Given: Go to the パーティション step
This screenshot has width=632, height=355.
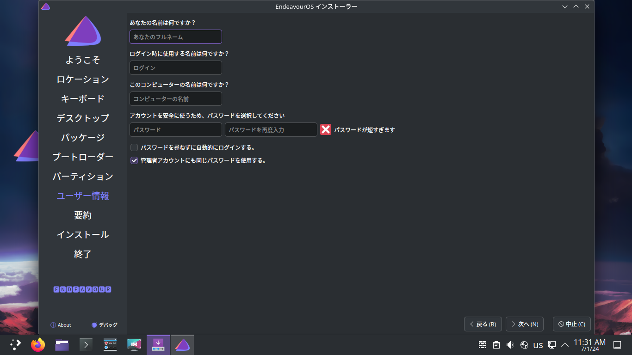Looking at the screenshot, I should pyautogui.click(x=83, y=177).
